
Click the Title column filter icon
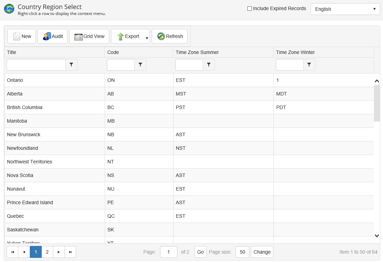point(71,65)
